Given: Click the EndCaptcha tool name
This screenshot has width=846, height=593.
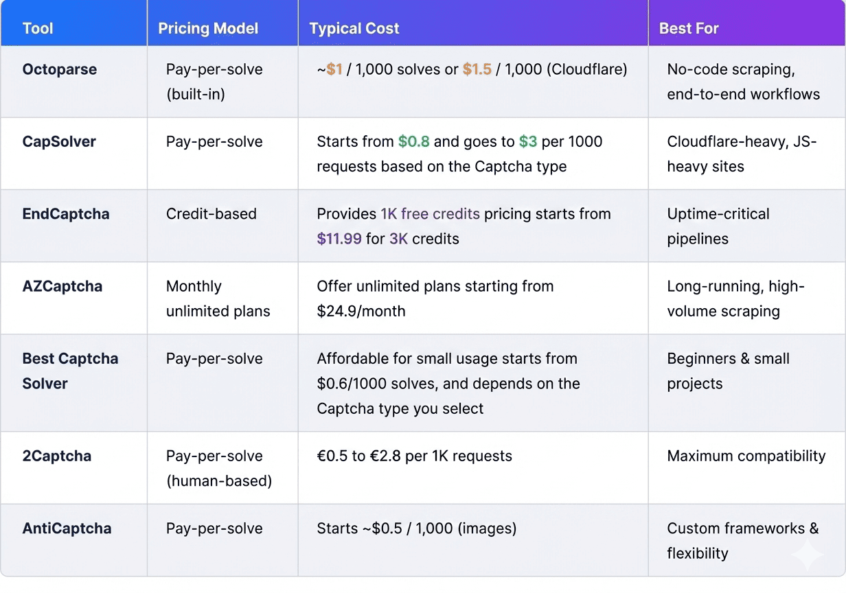Looking at the screenshot, I should coord(66,213).
